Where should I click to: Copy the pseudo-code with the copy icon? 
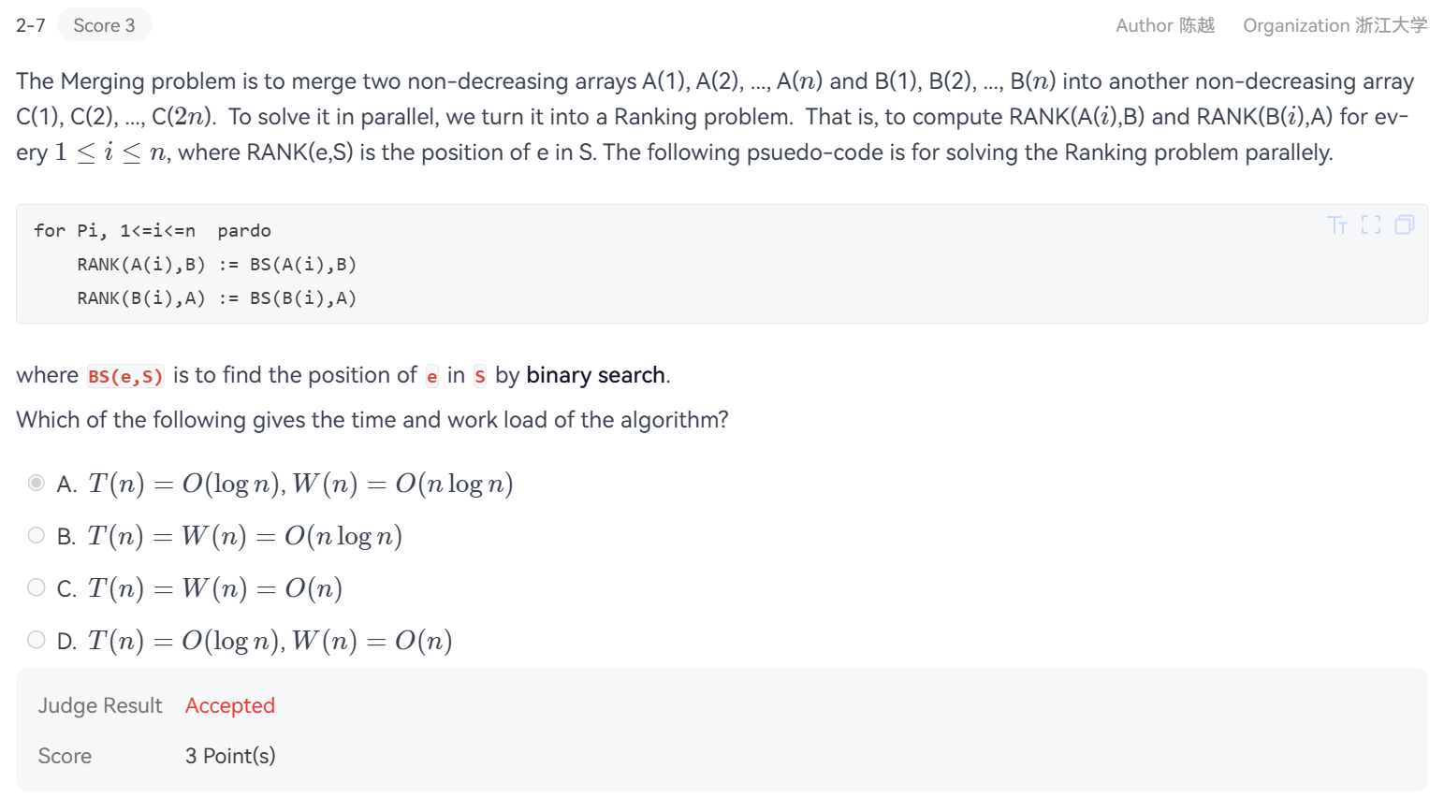coord(1405,225)
